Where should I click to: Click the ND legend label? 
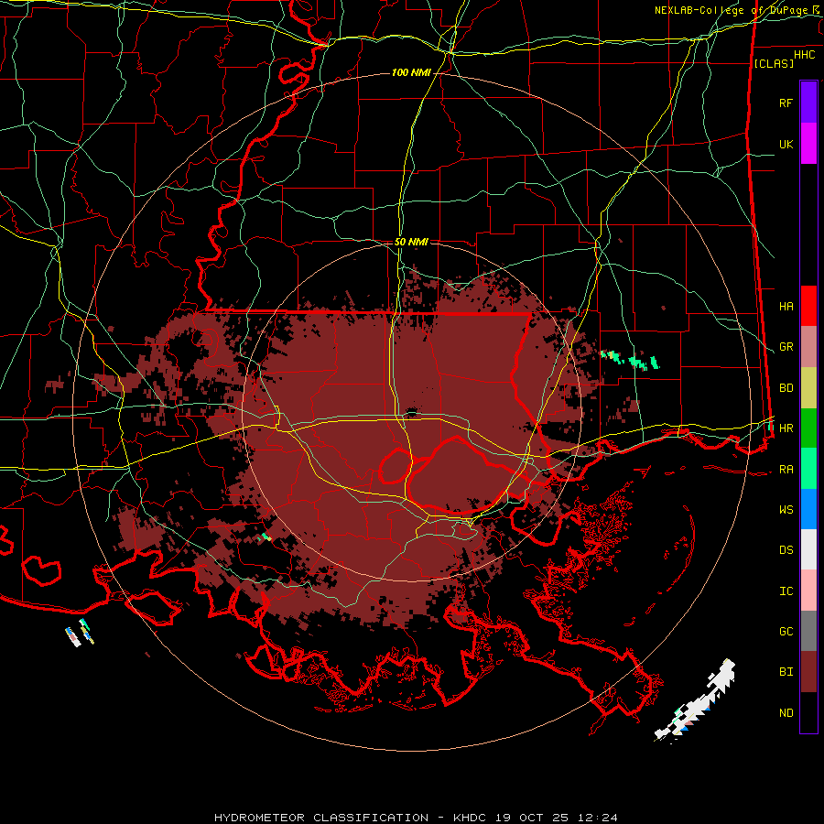(x=786, y=713)
